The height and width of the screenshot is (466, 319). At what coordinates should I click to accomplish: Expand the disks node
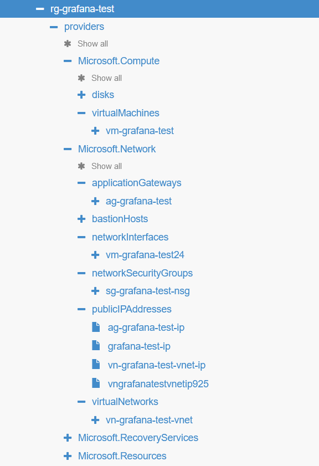81,95
